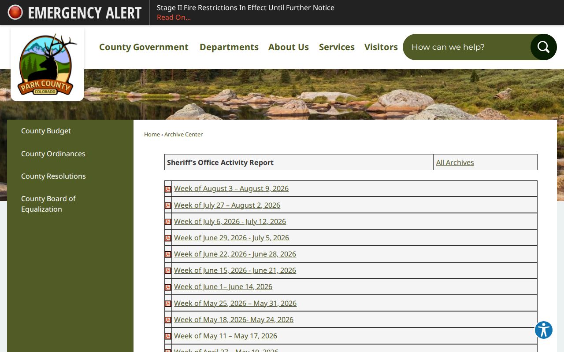This screenshot has width=564, height=352.
Task: Open Week of June 29, 2026 - July 5, 2026 report
Action: (x=231, y=238)
